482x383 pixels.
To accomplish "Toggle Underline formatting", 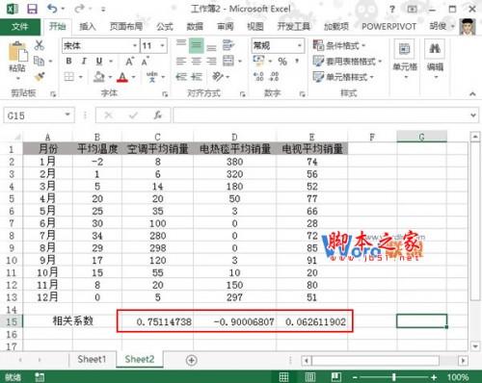I will pos(99,61).
